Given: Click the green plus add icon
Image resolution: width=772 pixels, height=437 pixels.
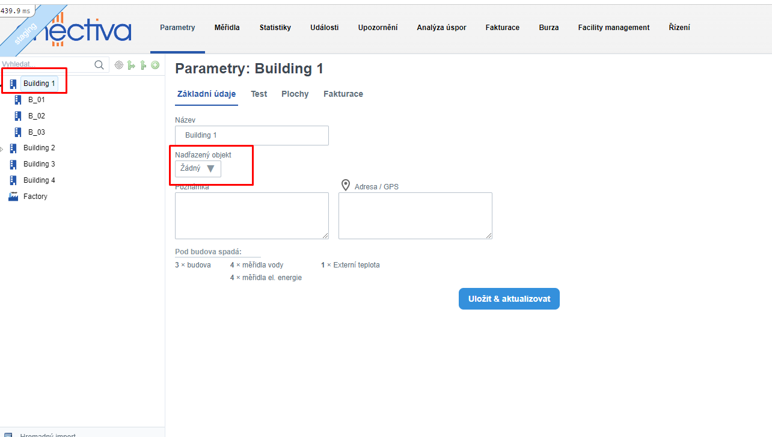Looking at the screenshot, I should point(155,65).
